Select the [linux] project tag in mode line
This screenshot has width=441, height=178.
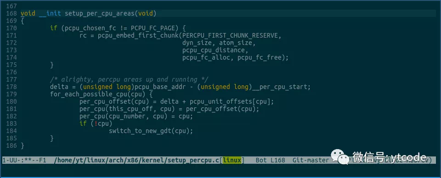tap(232, 160)
